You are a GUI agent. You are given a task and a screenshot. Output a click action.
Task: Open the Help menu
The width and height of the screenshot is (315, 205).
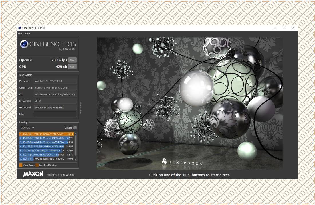(27, 33)
